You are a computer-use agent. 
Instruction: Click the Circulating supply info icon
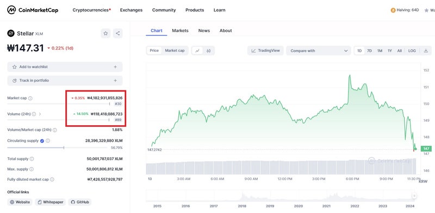48,141
